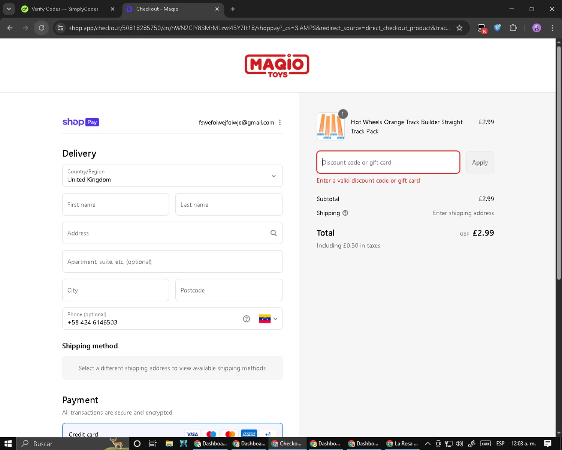
Task: Reload the checkout page
Action: (42, 28)
